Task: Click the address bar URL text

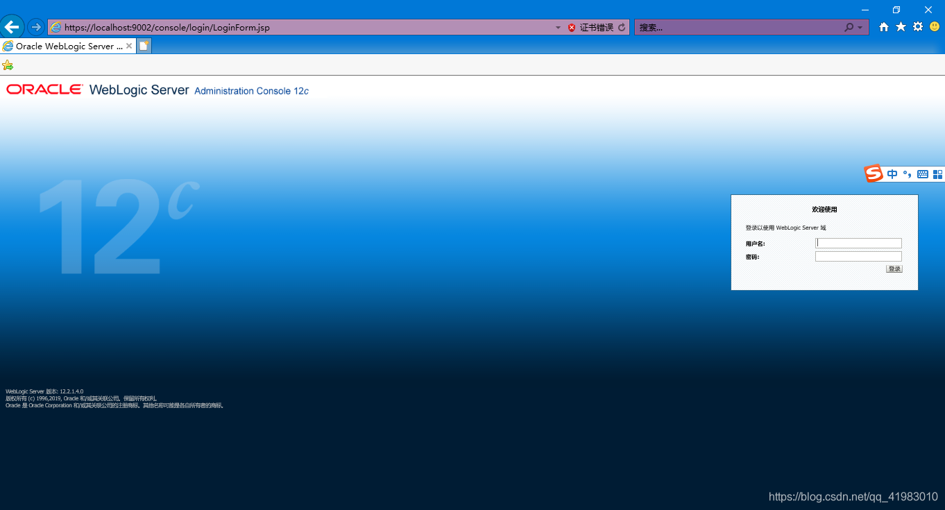Action: click(x=167, y=28)
